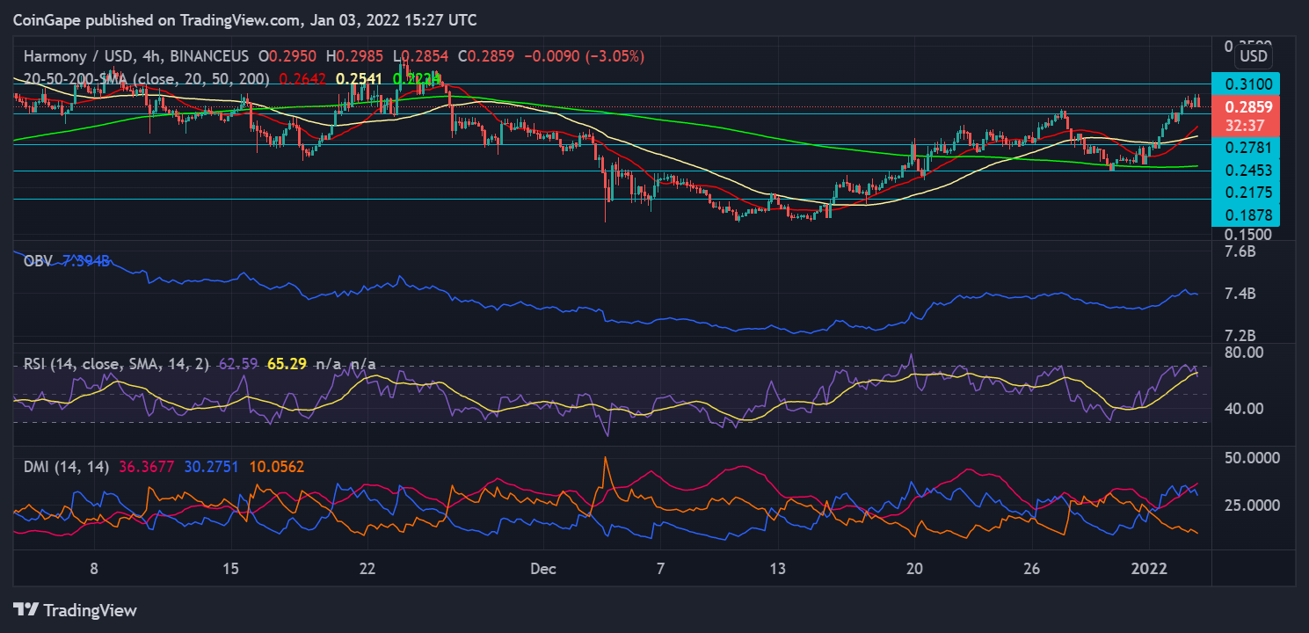Click the 0.2453 price level label

(1245, 170)
